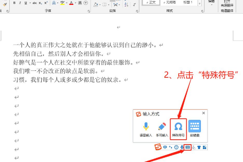The image size is (243, 162).
Task: Toggle punctuation mode on the IME toolbar
Action: point(171,147)
